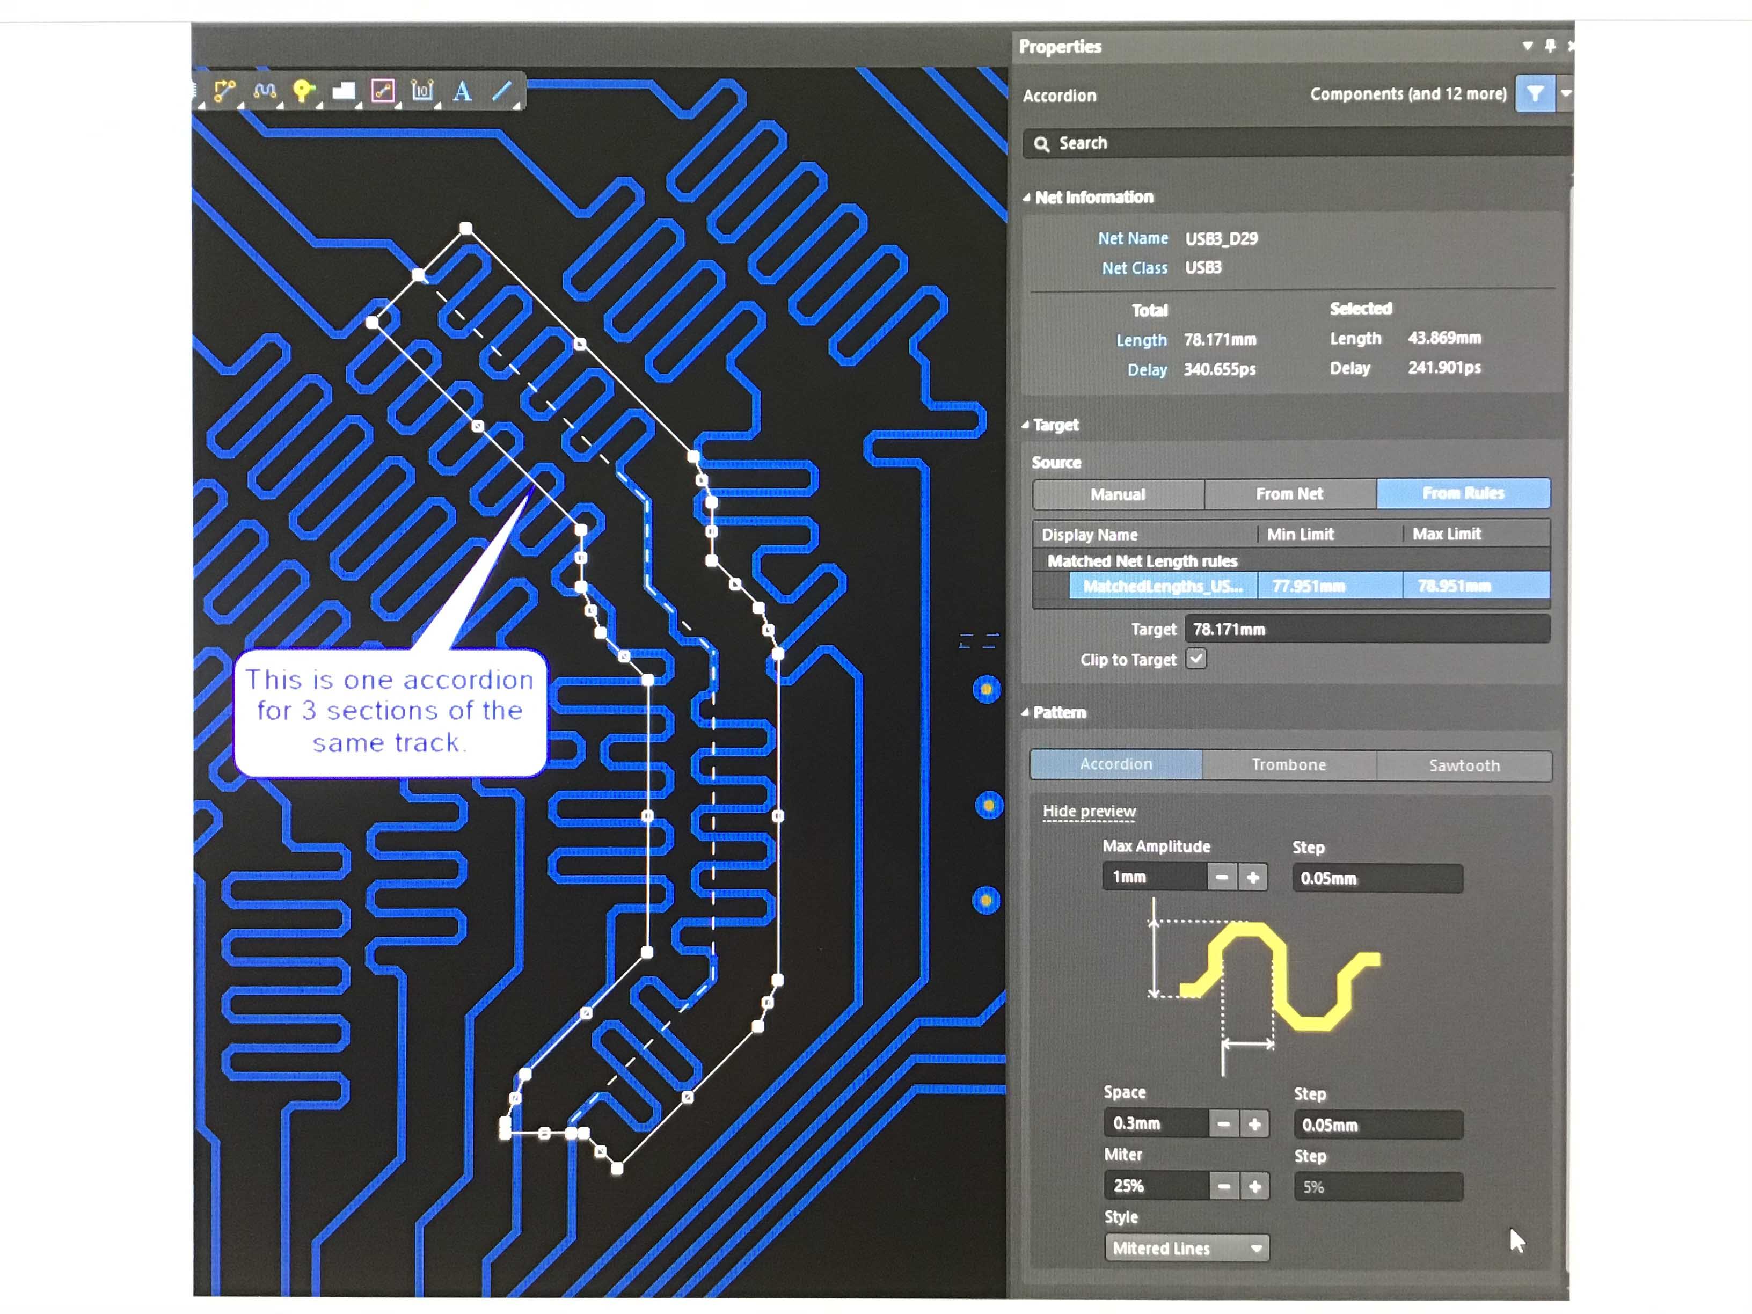Switch to the Trombone pattern tab

[1289, 764]
